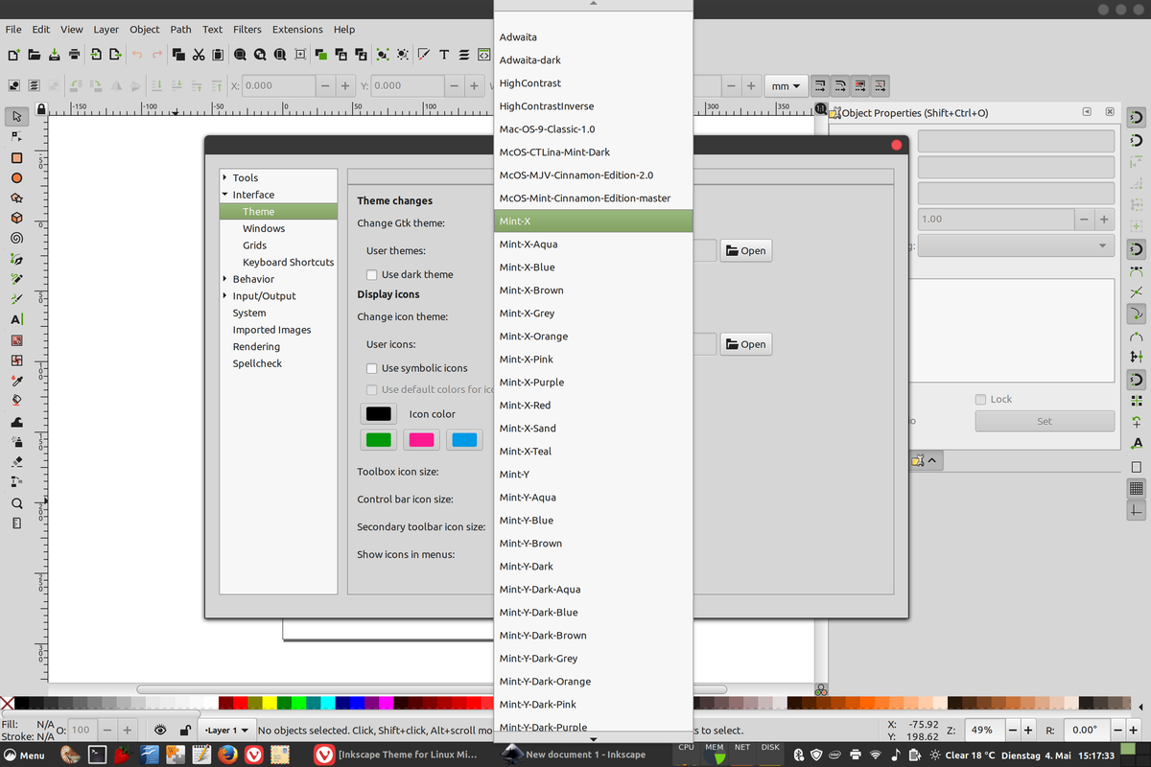The image size is (1151, 767).
Task: Click Open button beside User icons
Action: pos(746,344)
